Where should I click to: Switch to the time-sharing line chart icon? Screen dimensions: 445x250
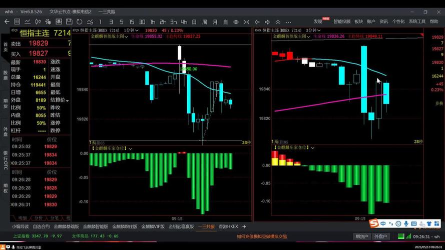[28, 21]
